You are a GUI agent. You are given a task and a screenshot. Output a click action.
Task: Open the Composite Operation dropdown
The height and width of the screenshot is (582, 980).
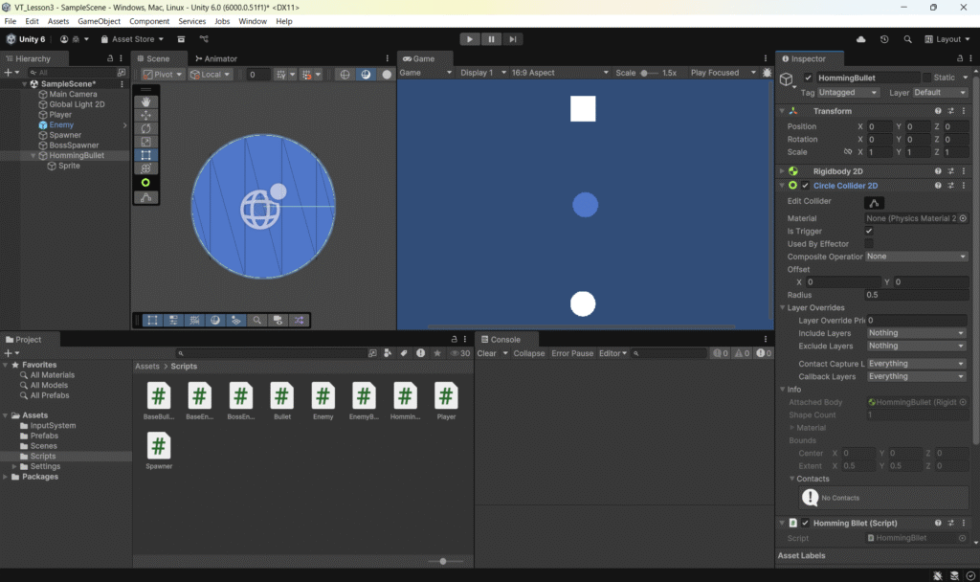916,257
